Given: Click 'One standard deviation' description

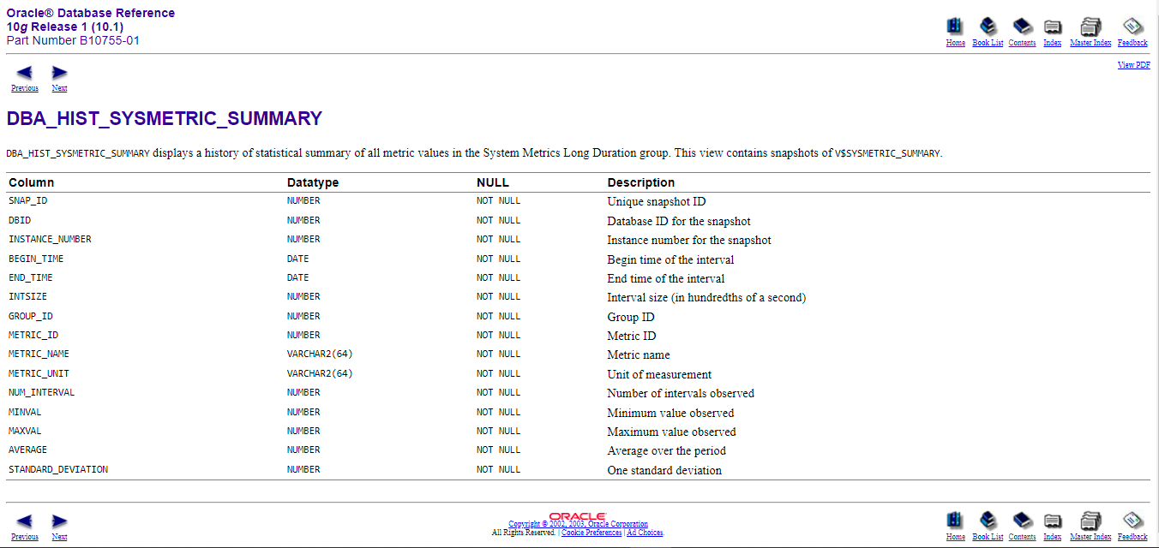Looking at the screenshot, I should [x=664, y=470].
